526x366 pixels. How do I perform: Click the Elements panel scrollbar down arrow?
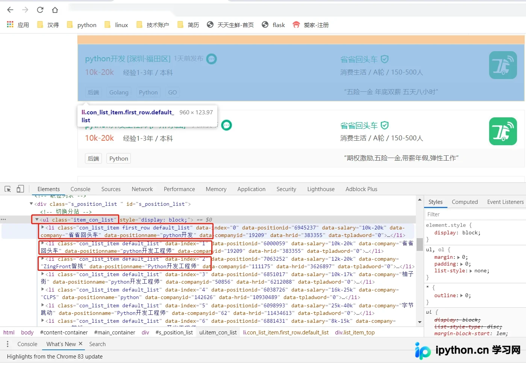pyautogui.click(x=420, y=322)
